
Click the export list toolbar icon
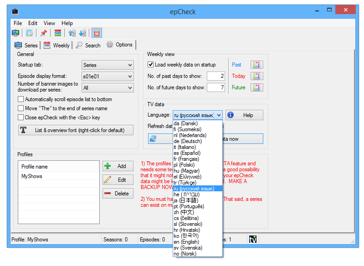point(30,33)
